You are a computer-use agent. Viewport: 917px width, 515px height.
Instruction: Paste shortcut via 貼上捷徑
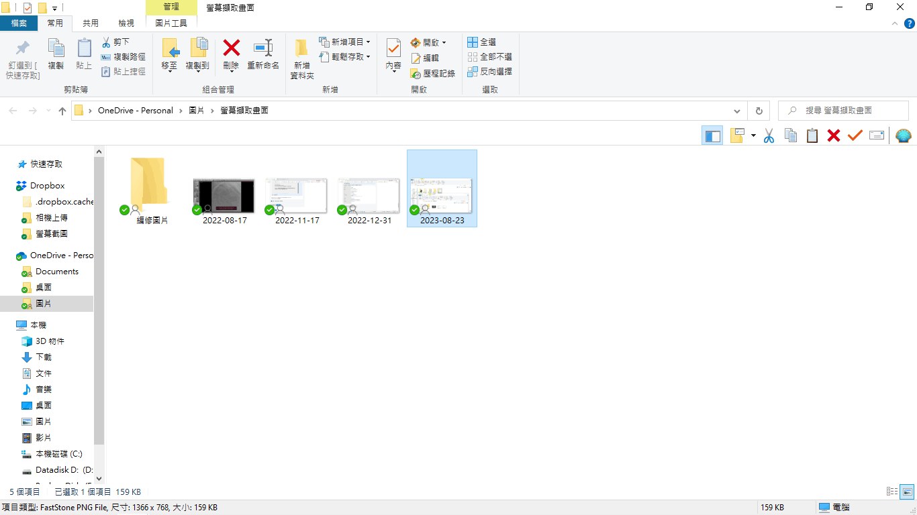click(x=124, y=72)
